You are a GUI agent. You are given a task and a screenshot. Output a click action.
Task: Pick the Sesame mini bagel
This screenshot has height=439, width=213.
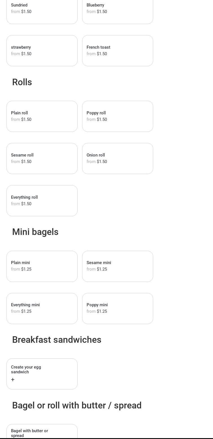[x=117, y=266]
